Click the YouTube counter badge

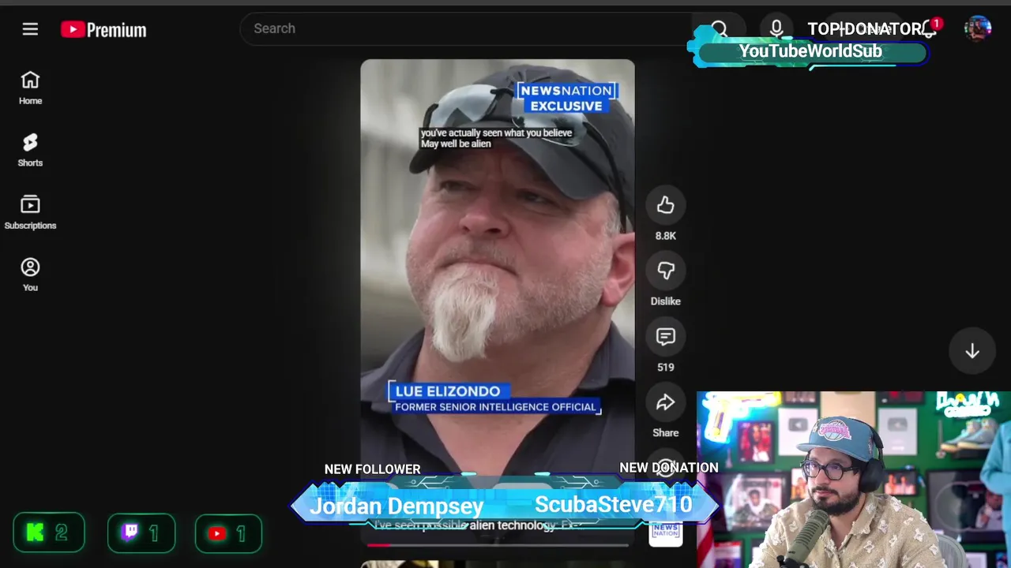(x=228, y=533)
